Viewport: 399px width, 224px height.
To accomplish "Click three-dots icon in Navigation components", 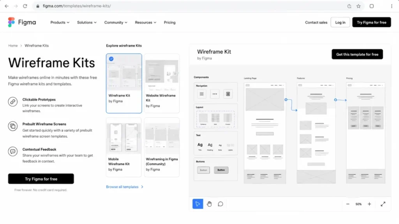I will point(215,94).
